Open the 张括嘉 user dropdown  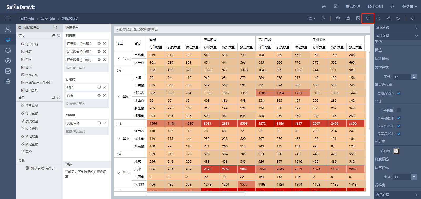point(409,7)
